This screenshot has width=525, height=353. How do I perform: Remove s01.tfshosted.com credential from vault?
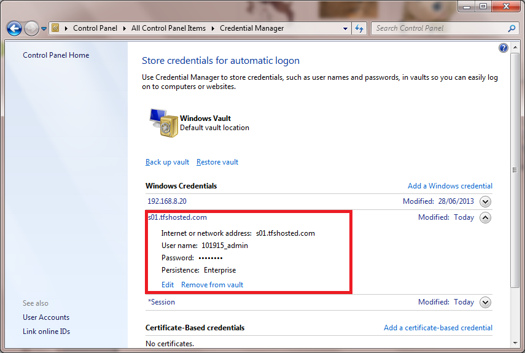point(212,285)
